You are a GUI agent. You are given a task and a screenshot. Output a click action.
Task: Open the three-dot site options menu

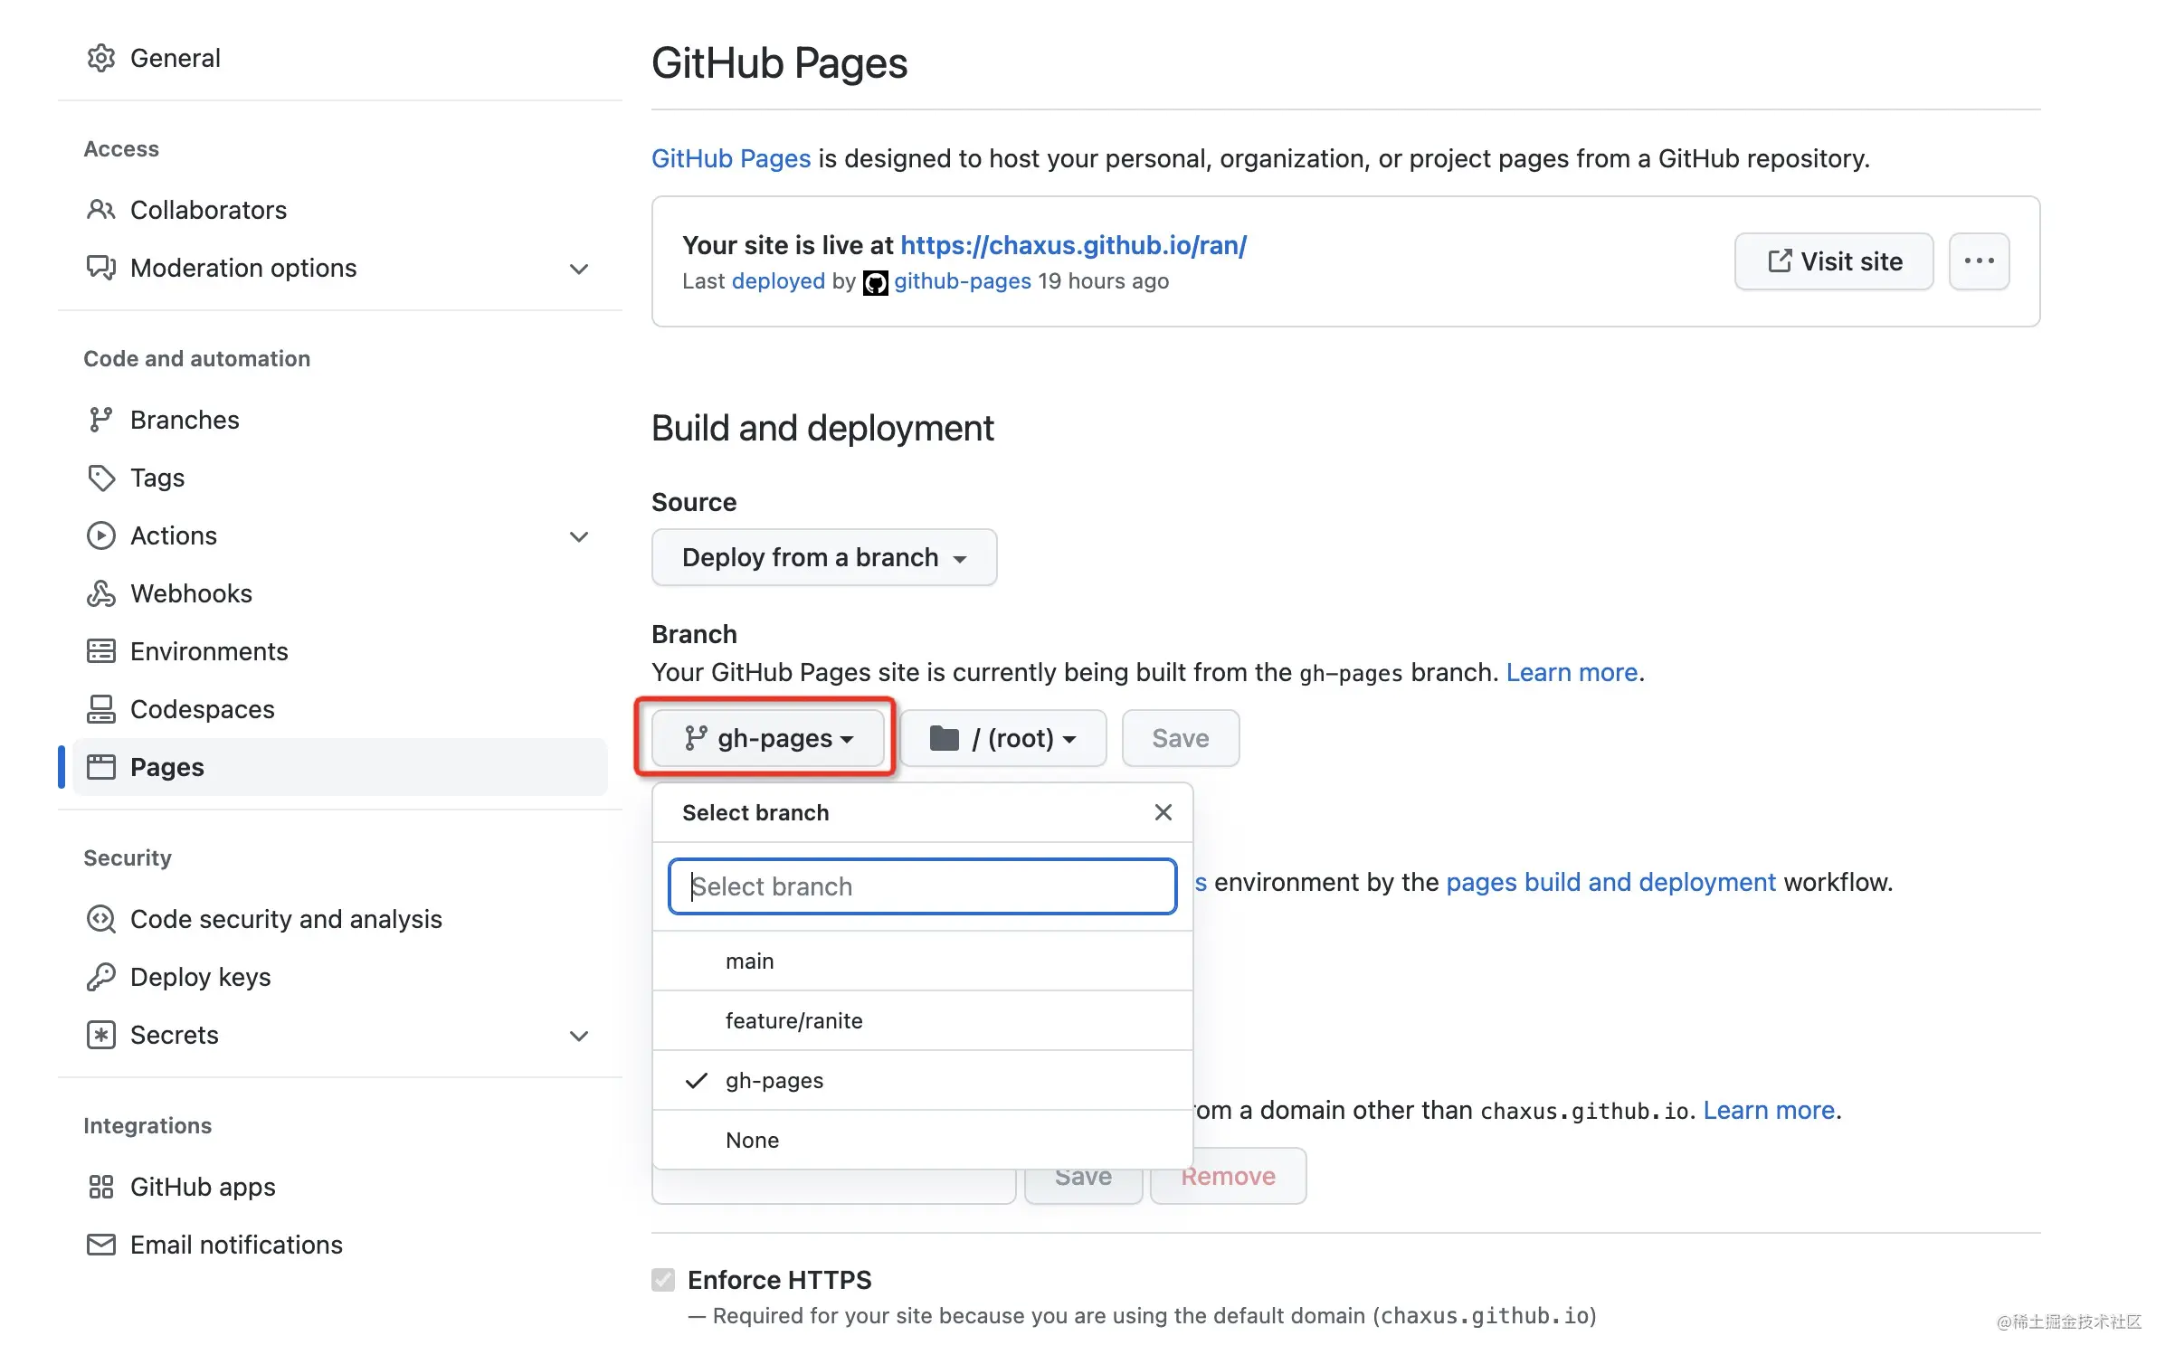click(x=1979, y=261)
